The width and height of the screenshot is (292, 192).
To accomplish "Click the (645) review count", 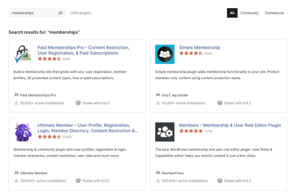I will [66, 59].
